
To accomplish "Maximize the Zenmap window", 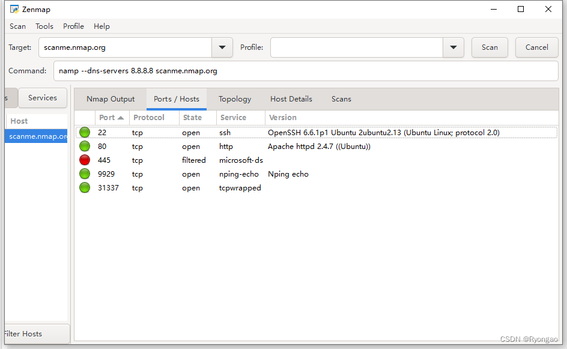I will click(521, 9).
